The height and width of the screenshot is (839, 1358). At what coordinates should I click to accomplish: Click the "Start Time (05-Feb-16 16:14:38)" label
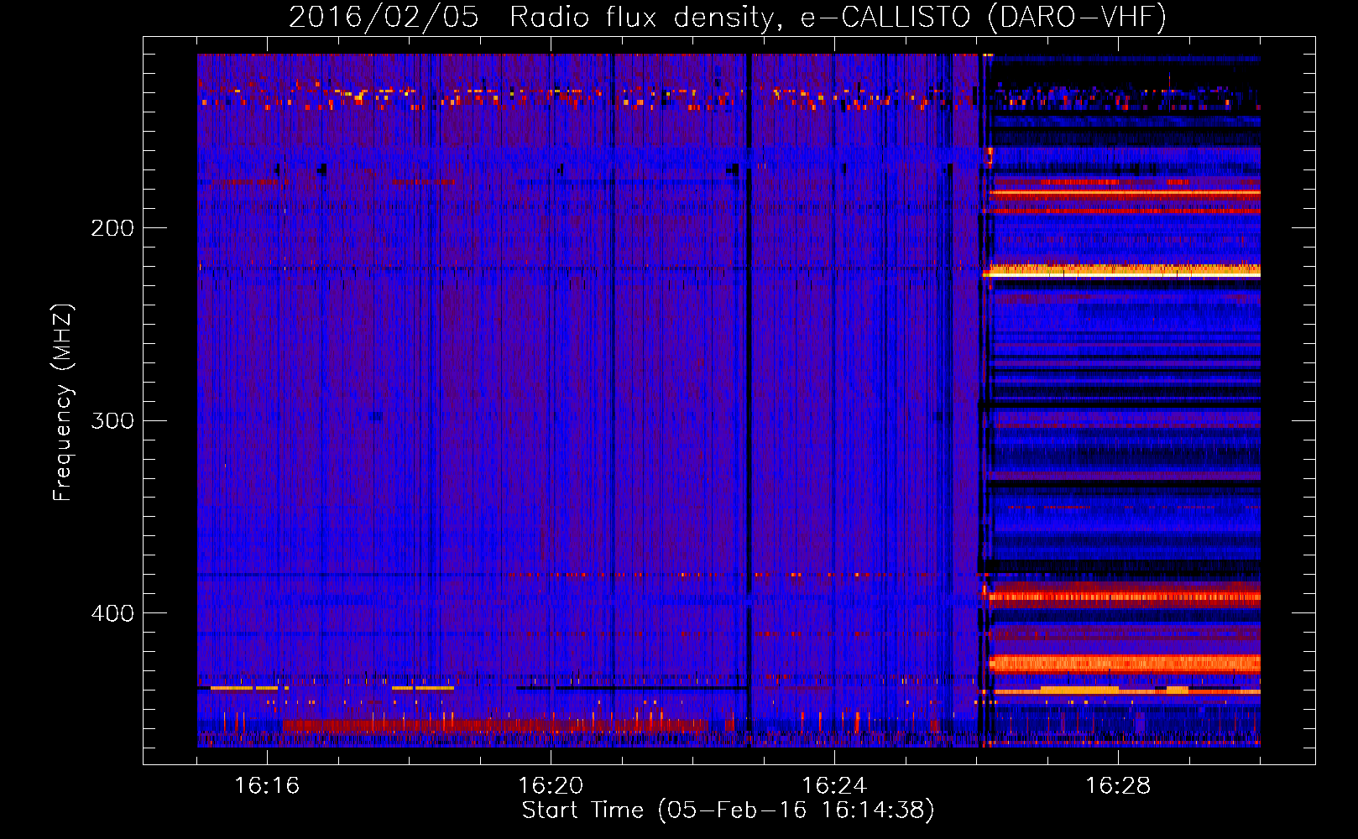click(x=729, y=810)
